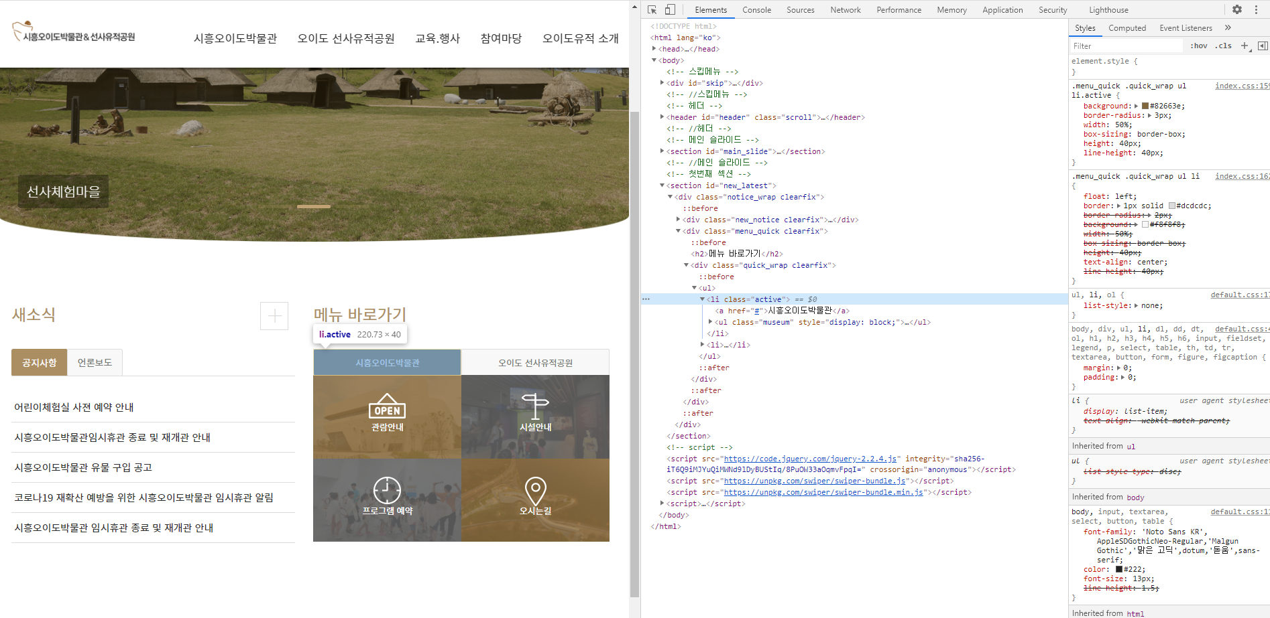The image size is (1270, 618).
Task: Select the Styles pane tab
Action: [1085, 28]
